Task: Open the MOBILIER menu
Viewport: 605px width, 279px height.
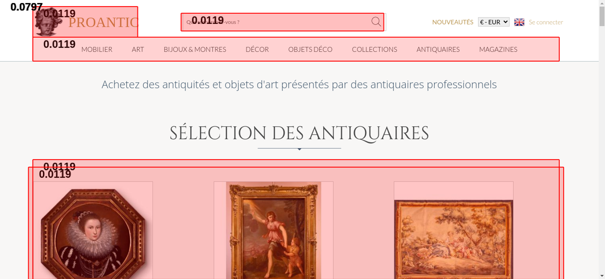Action: pyautogui.click(x=97, y=49)
